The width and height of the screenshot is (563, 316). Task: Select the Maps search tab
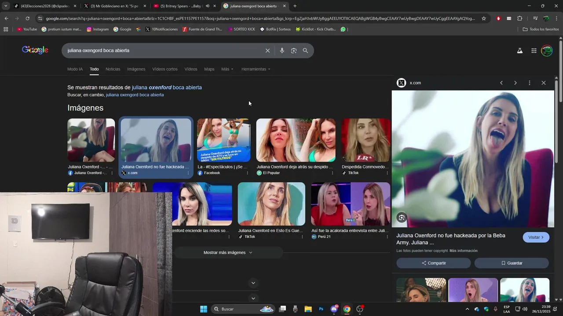coord(209,69)
